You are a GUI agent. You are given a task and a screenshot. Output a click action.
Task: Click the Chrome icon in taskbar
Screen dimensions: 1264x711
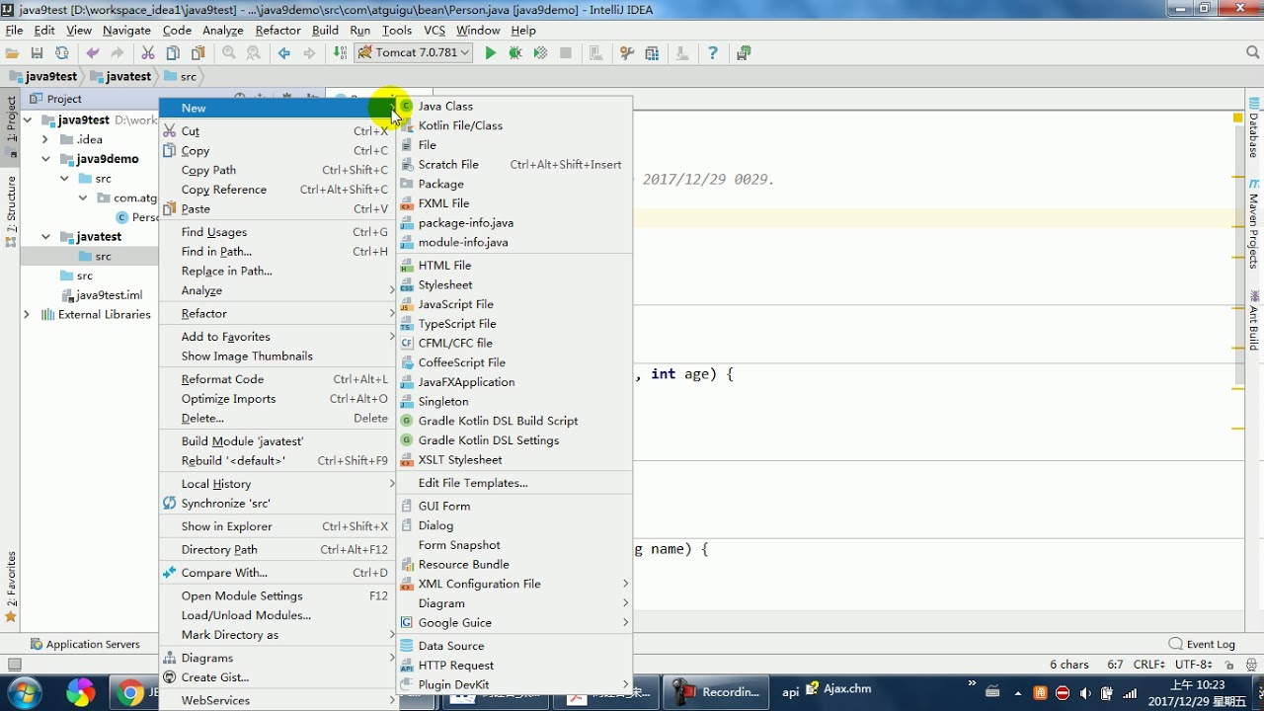pos(129,693)
